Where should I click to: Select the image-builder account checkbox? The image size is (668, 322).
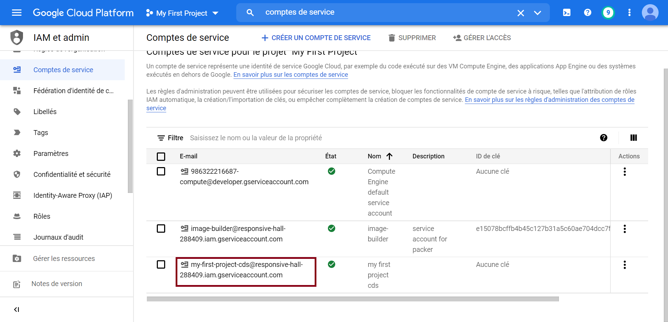coord(161,229)
